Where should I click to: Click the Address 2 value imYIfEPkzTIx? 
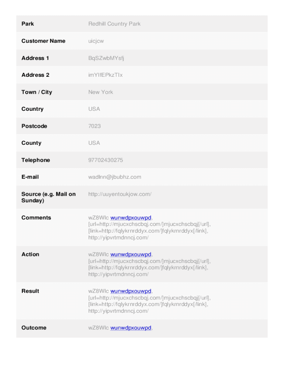tap(105, 75)
